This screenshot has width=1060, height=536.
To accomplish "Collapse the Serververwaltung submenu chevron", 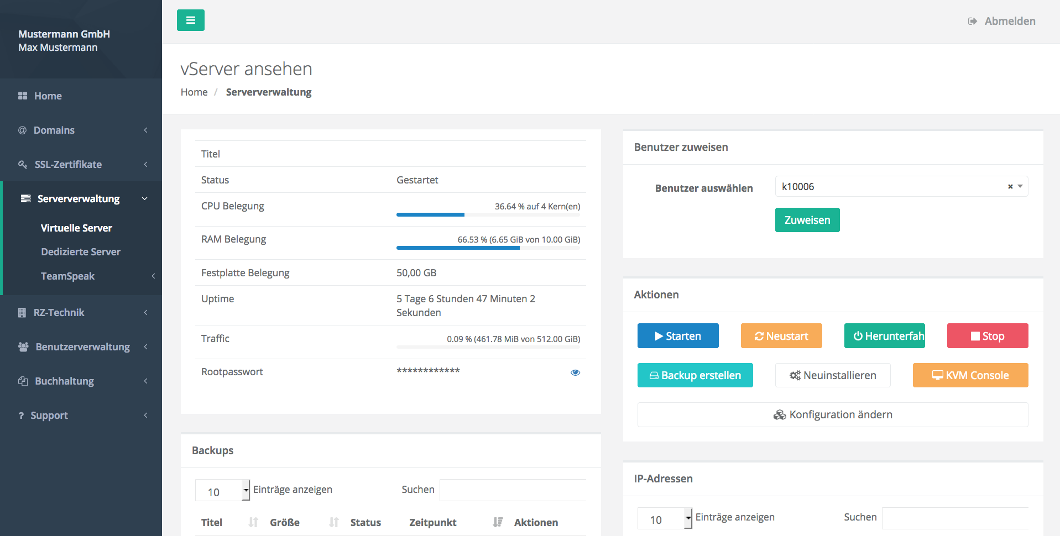I will (x=145, y=198).
